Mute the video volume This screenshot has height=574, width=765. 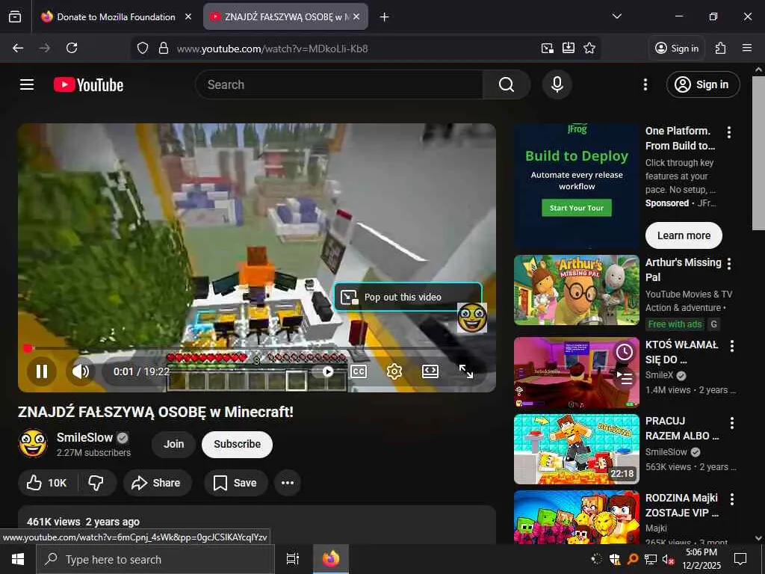click(x=81, y=371)
